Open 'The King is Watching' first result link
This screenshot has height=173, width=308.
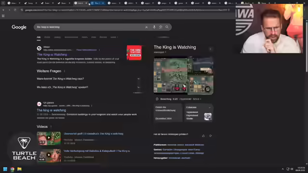pyautogui.click(x=52, y=54)
